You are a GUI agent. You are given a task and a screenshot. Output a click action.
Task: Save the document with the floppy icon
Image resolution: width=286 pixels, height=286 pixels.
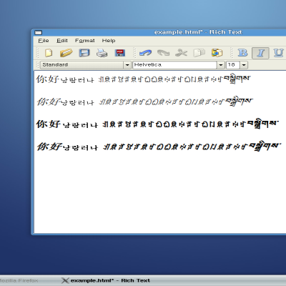coord(84,53)
